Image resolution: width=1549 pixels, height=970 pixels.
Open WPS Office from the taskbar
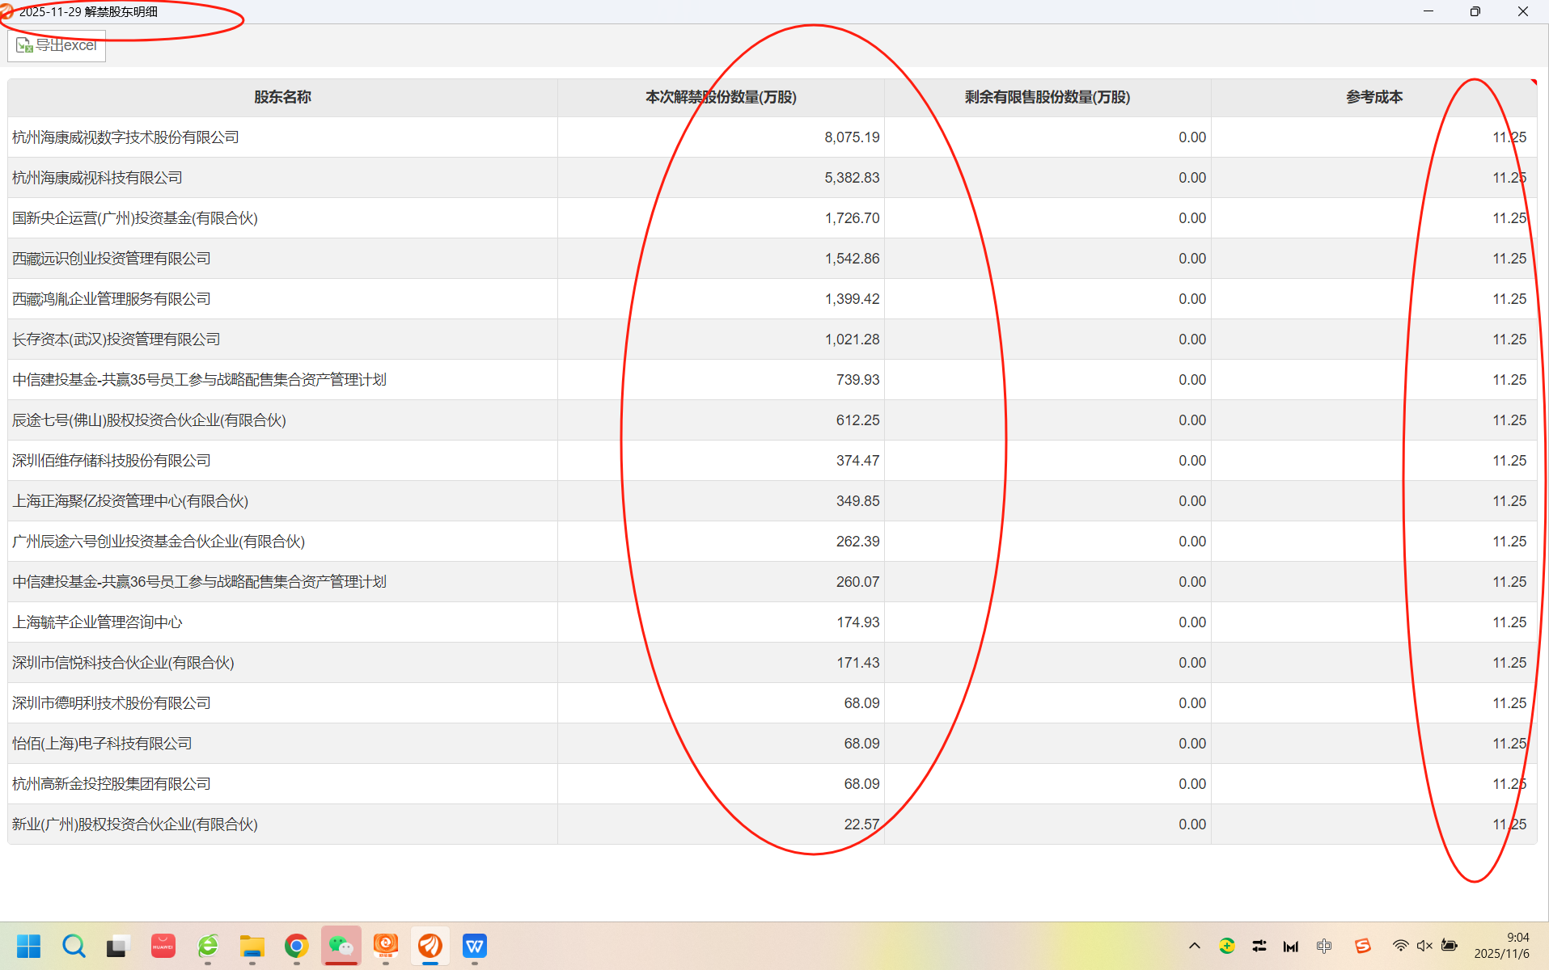[475, 946]
